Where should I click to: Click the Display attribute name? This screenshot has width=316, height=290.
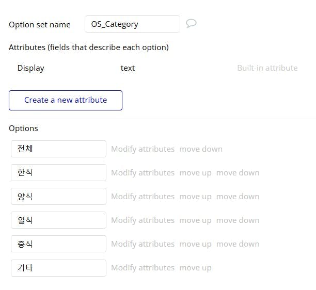coord(31,68)
